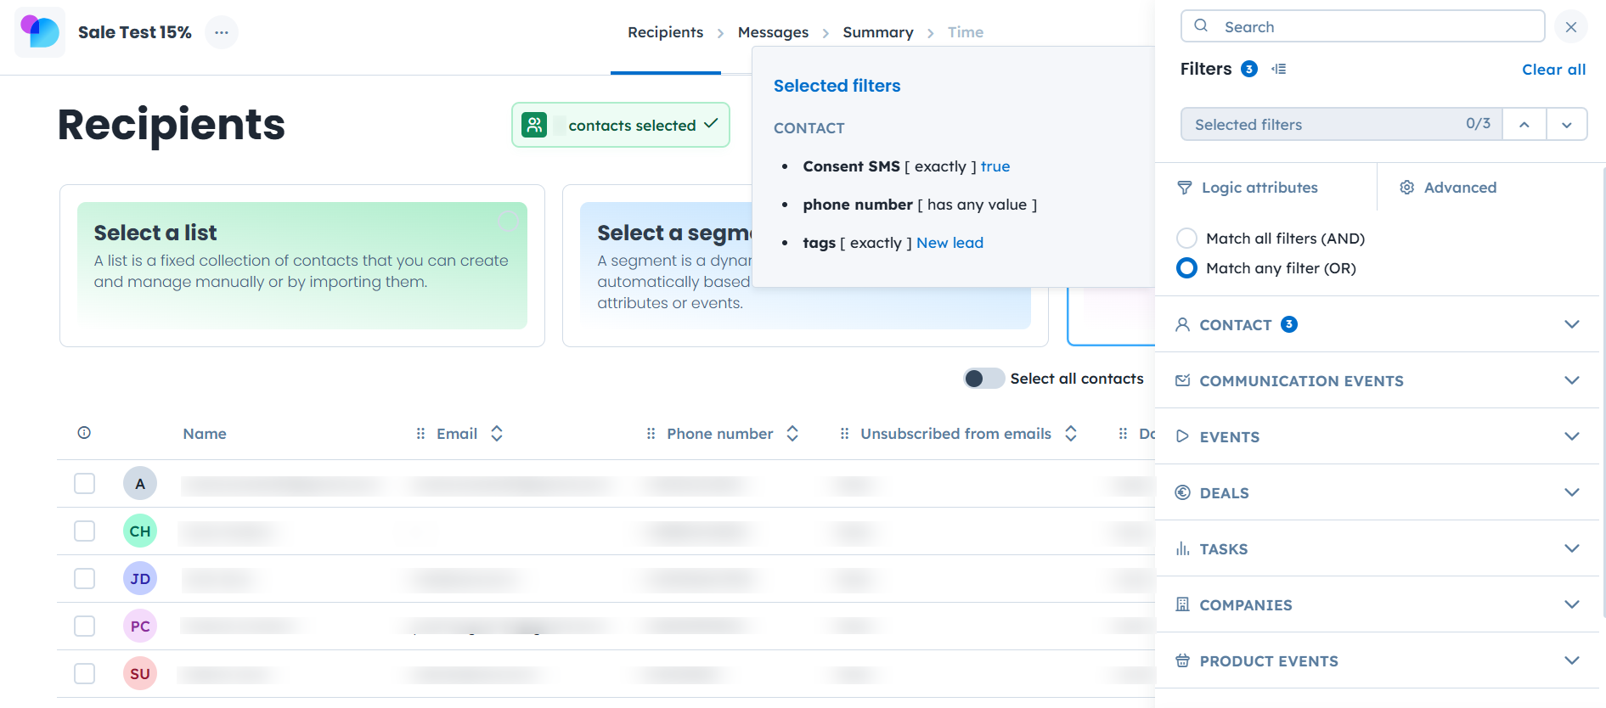Click the contacts selected button
1606x708 pixels.
point(621,125)
